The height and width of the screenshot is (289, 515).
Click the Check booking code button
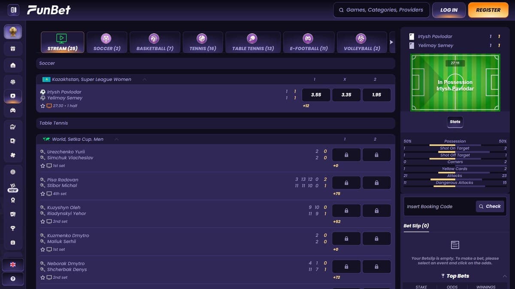coord(490,206)
